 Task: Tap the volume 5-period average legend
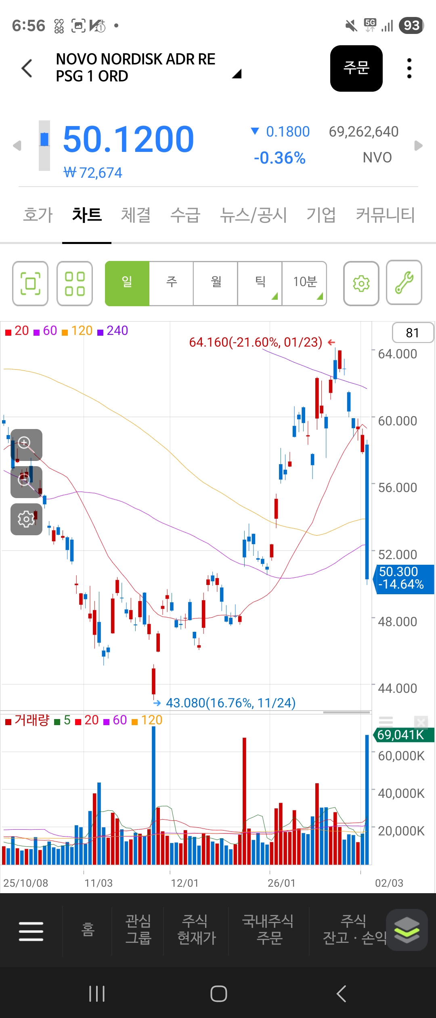pyautogui.click(x=63, y=720)
